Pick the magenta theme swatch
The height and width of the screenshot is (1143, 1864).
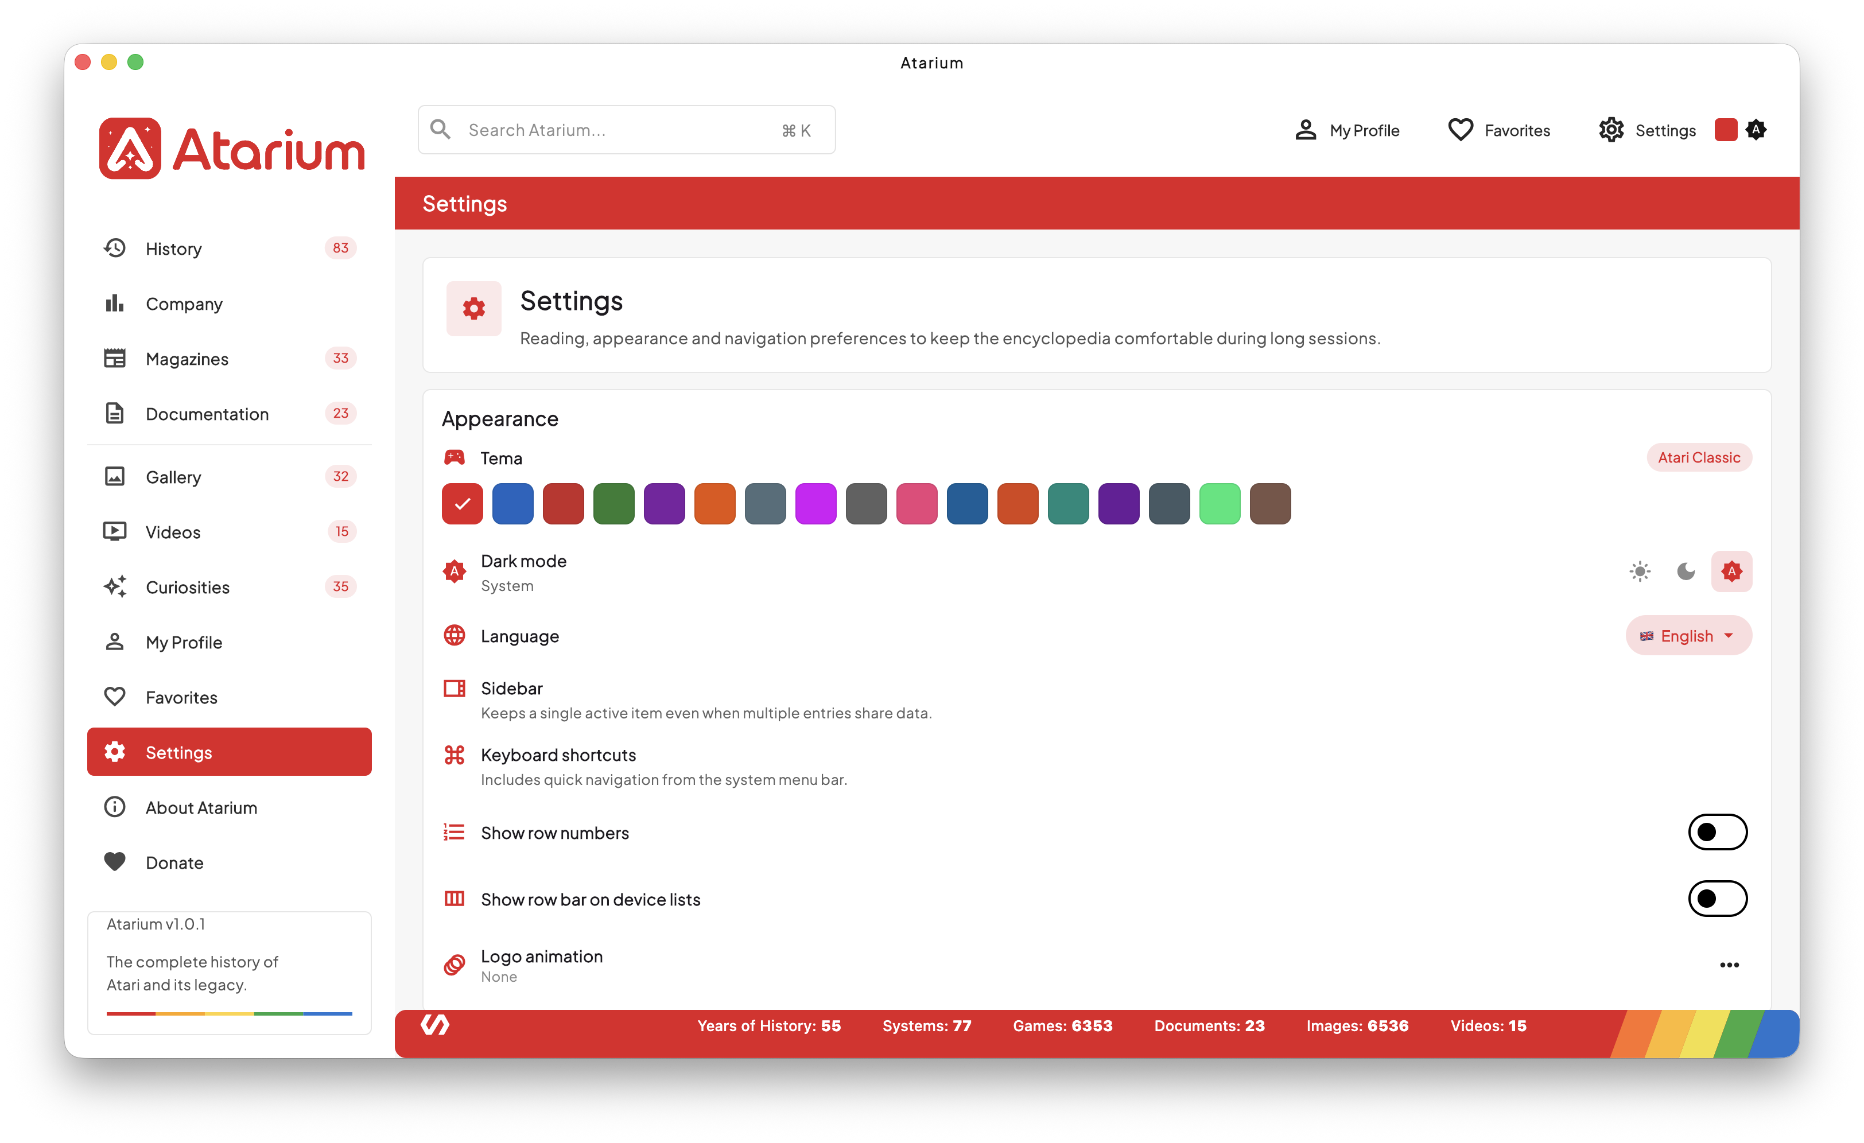click(815, 504)
